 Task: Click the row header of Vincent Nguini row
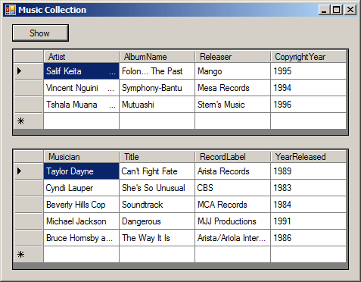29,88
